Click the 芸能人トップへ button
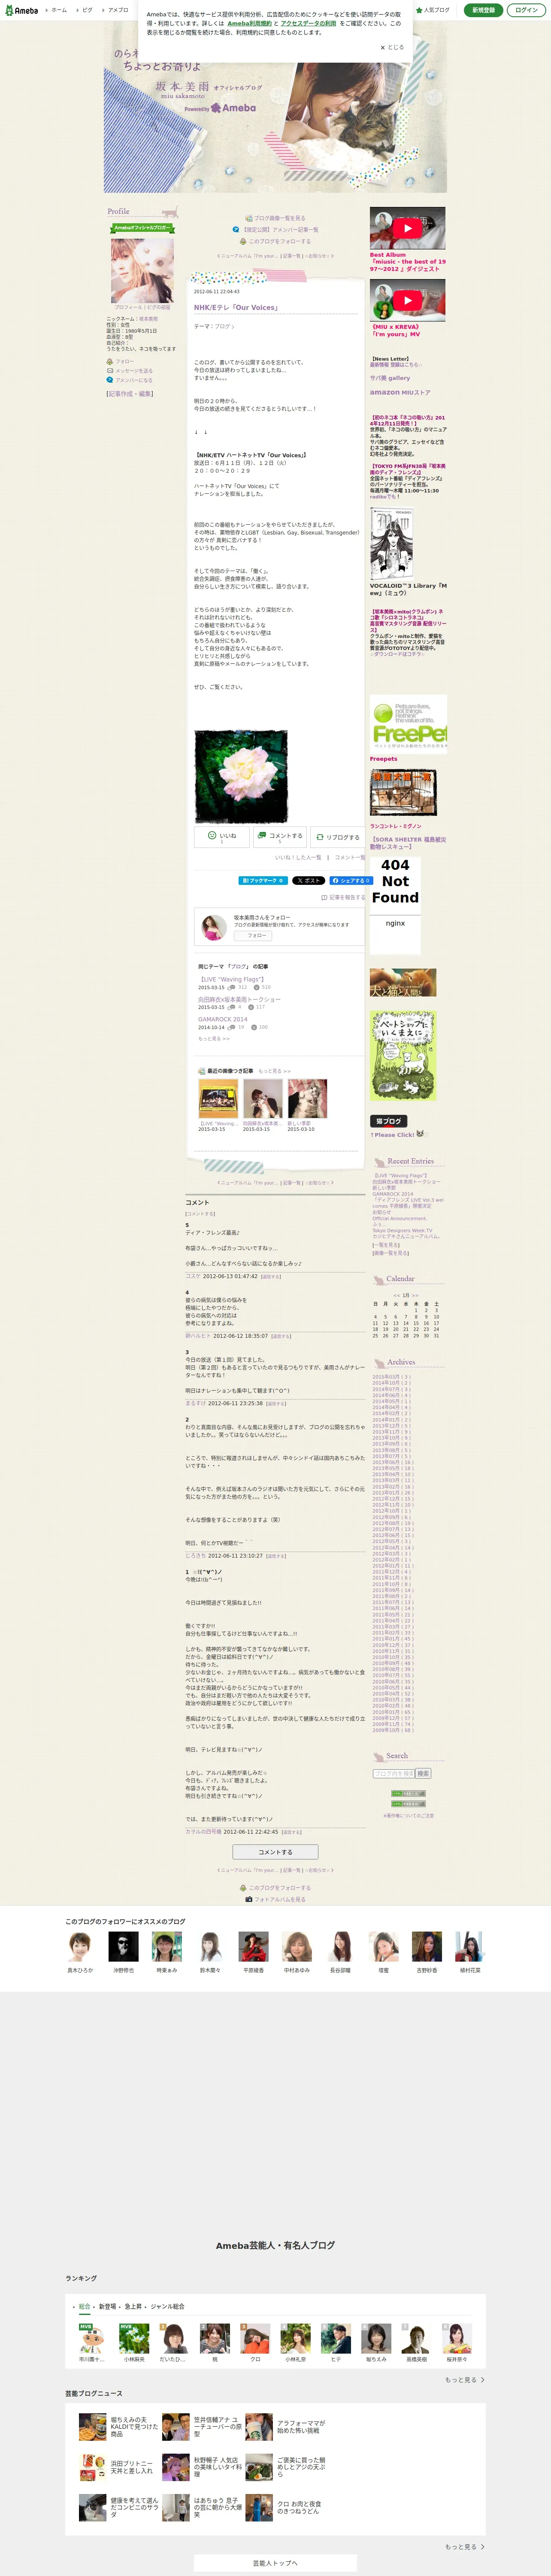551x2576 pixels. (275, 2563)
